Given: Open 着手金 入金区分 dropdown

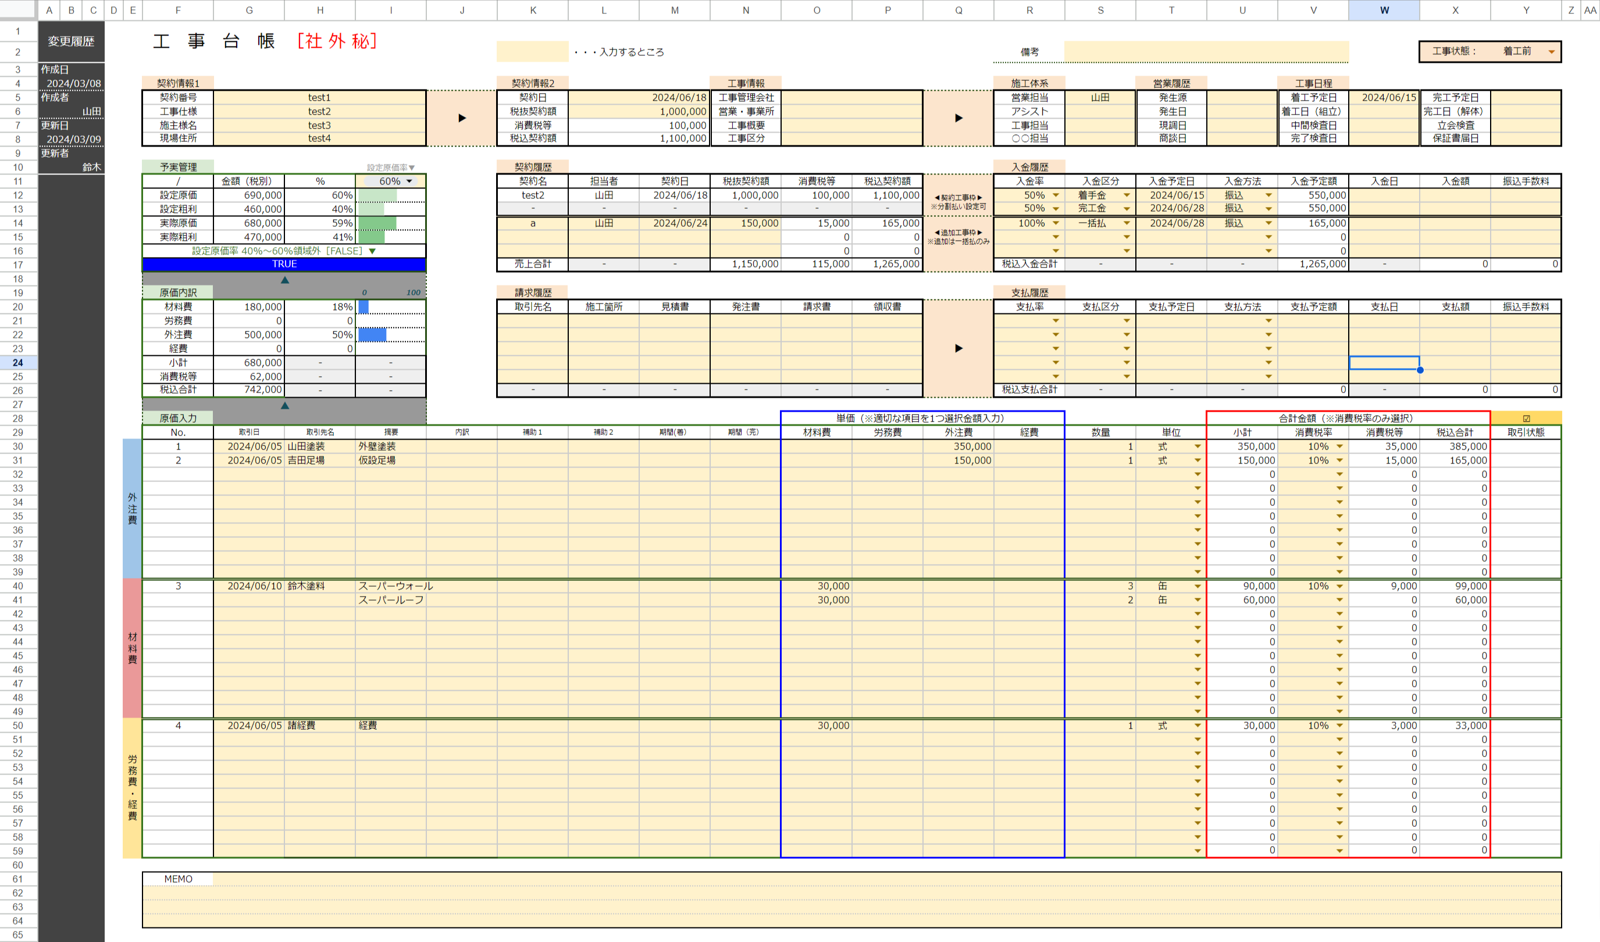Looking at the screenshot, I should [x=1127, y=195].
